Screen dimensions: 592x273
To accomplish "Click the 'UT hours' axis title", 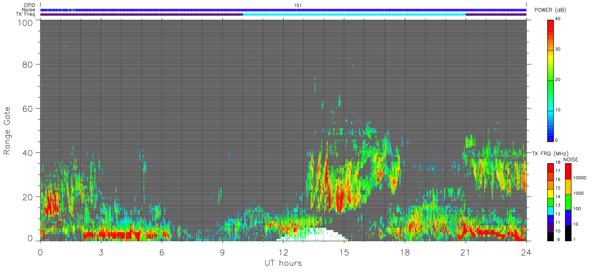I will click(x=283, y=263).
